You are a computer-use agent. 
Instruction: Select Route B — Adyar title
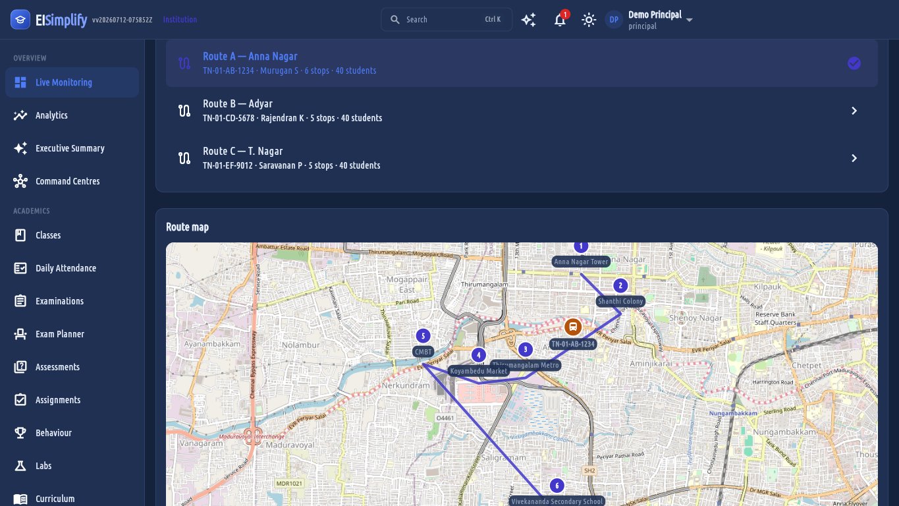238,103
